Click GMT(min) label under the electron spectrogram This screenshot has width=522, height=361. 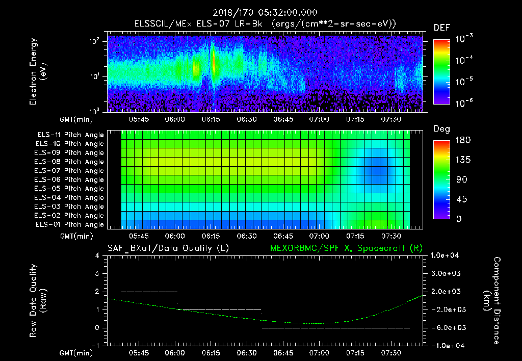tap(76, 119)
